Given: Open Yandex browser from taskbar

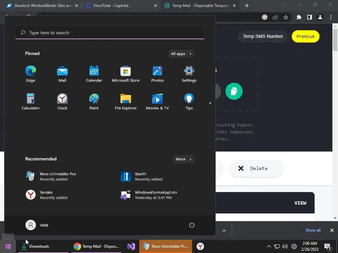Looking at the screenshot, I should point(200,246).
